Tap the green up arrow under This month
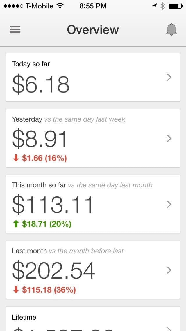Viewport: 186px width, 331px height. (x=16, y=224)
